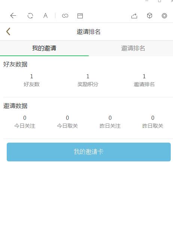Screen dimensions: 173x246
Task: Switch to the 我的邀请 tab
Action: click(44, 48)
